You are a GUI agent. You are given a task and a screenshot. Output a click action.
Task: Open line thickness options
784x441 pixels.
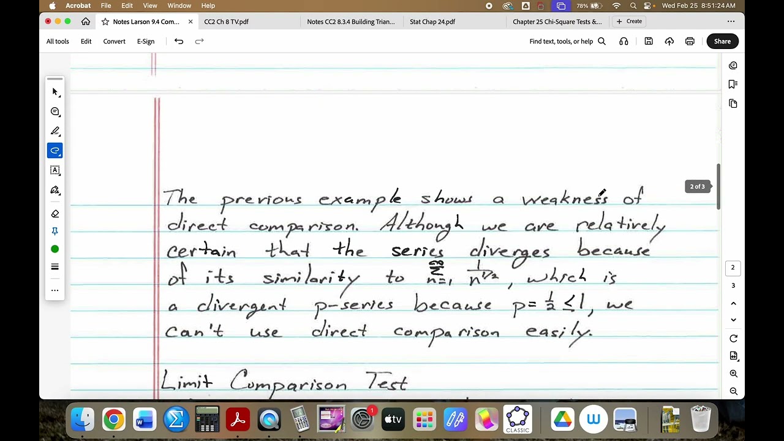pos(55,266)
